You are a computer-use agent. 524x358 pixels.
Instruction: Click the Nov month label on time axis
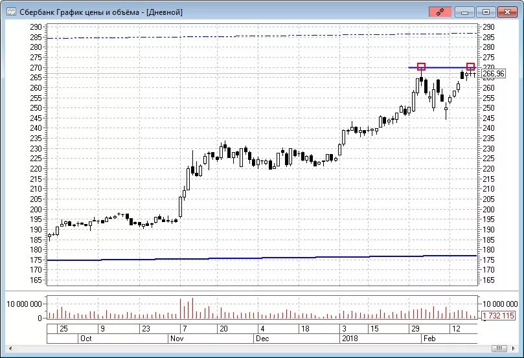point(177,339)
